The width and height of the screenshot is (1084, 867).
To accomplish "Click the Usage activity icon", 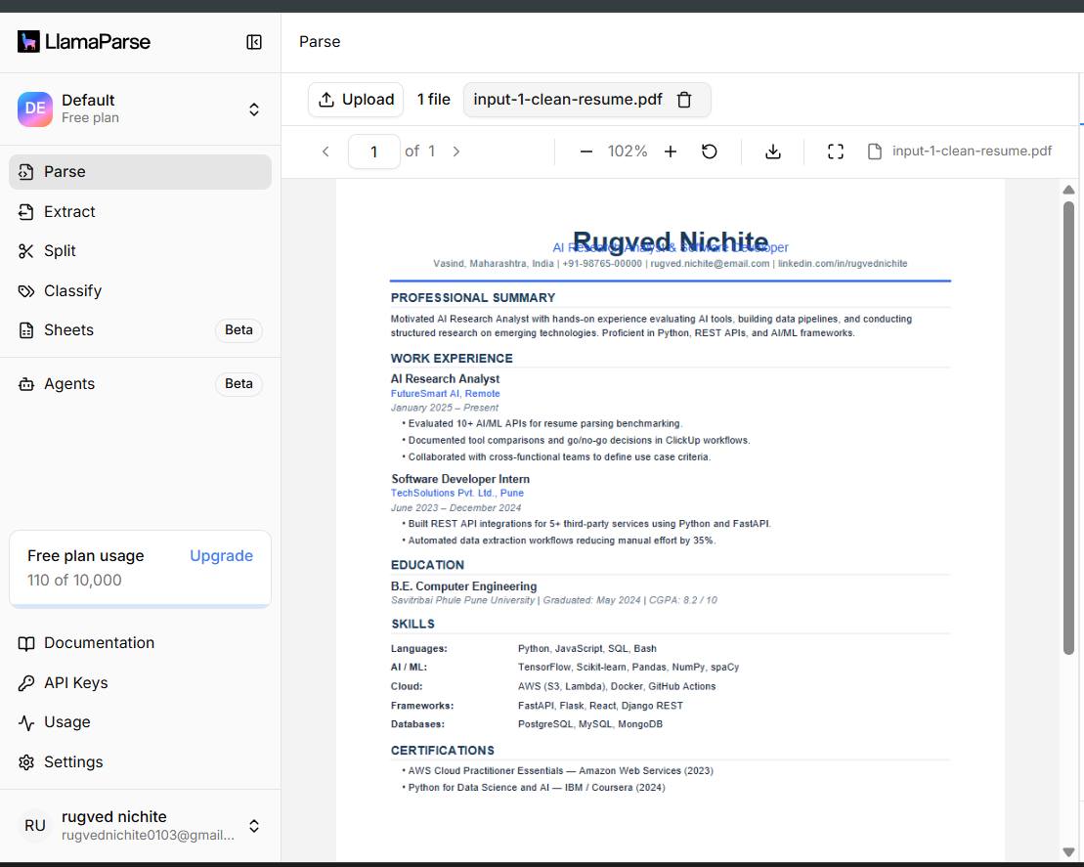I will coord(26,722).
